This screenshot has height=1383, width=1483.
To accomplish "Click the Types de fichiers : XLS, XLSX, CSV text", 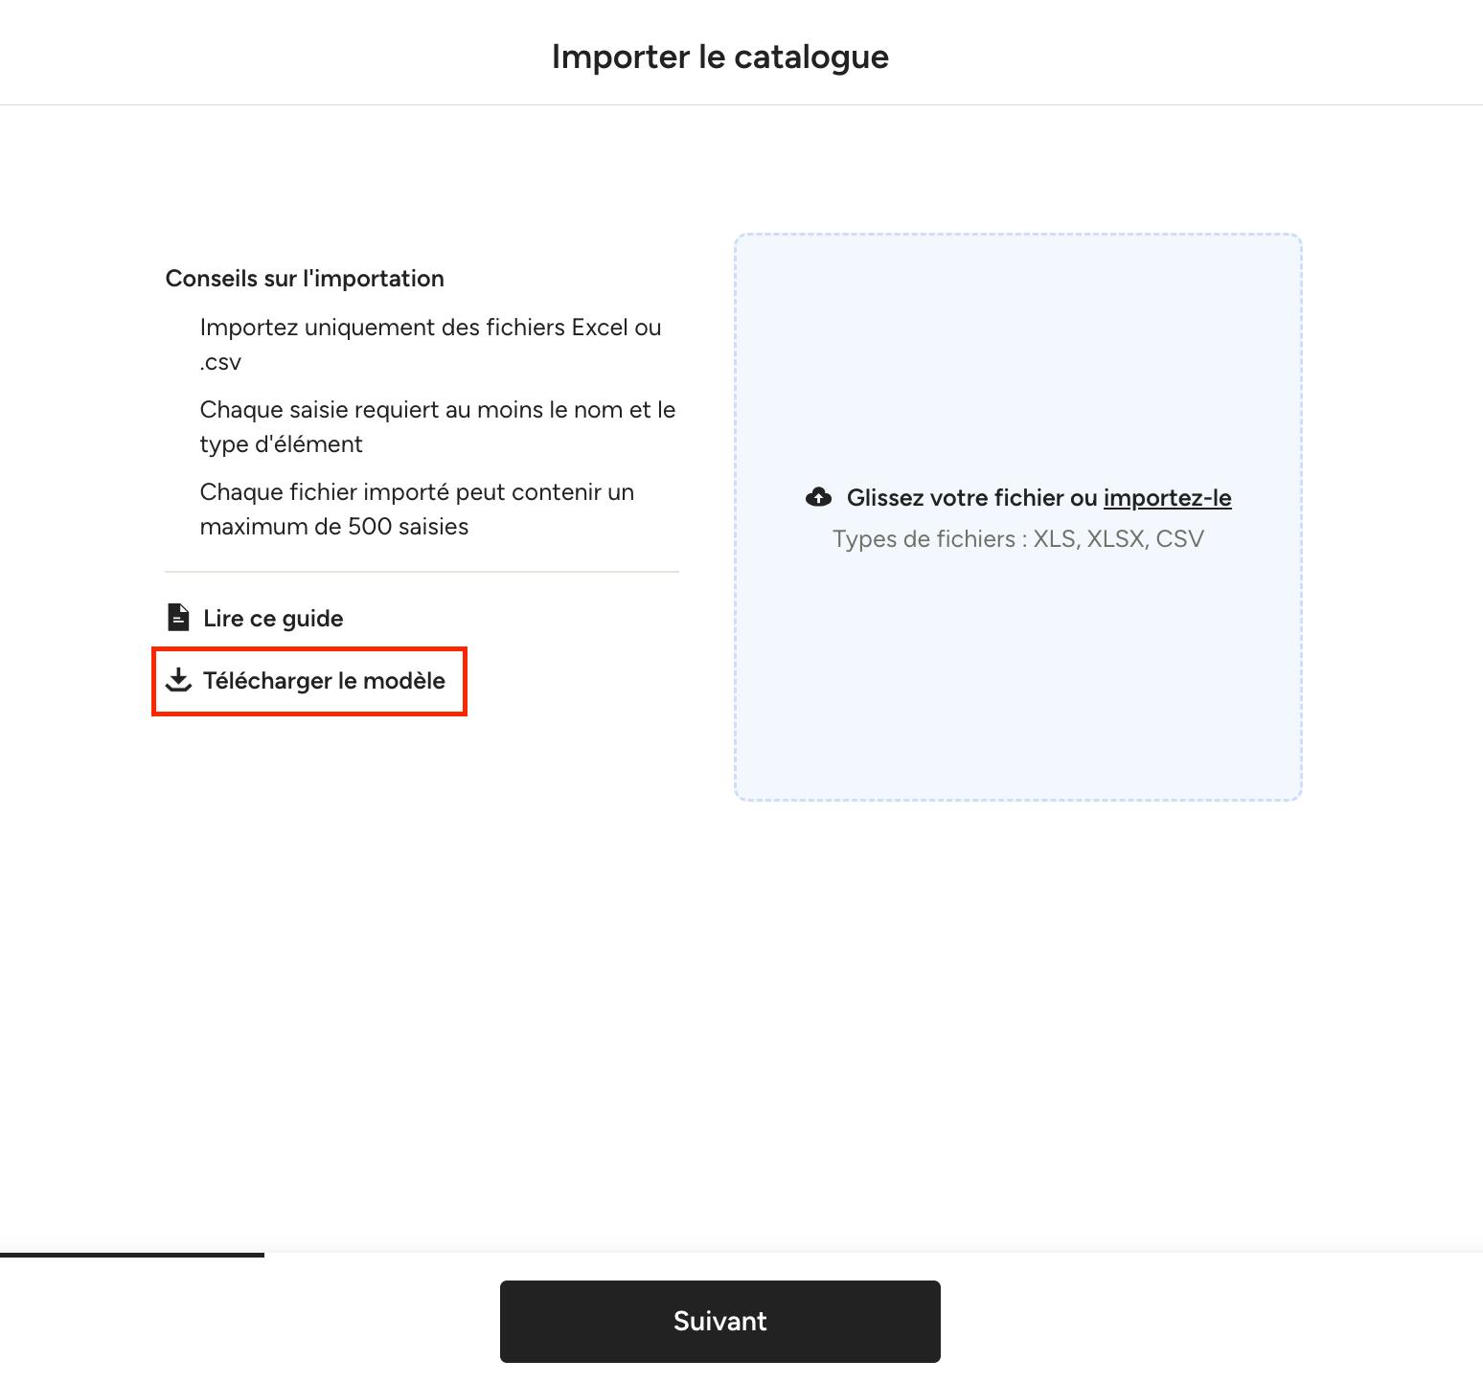I will coord(1018,539).
